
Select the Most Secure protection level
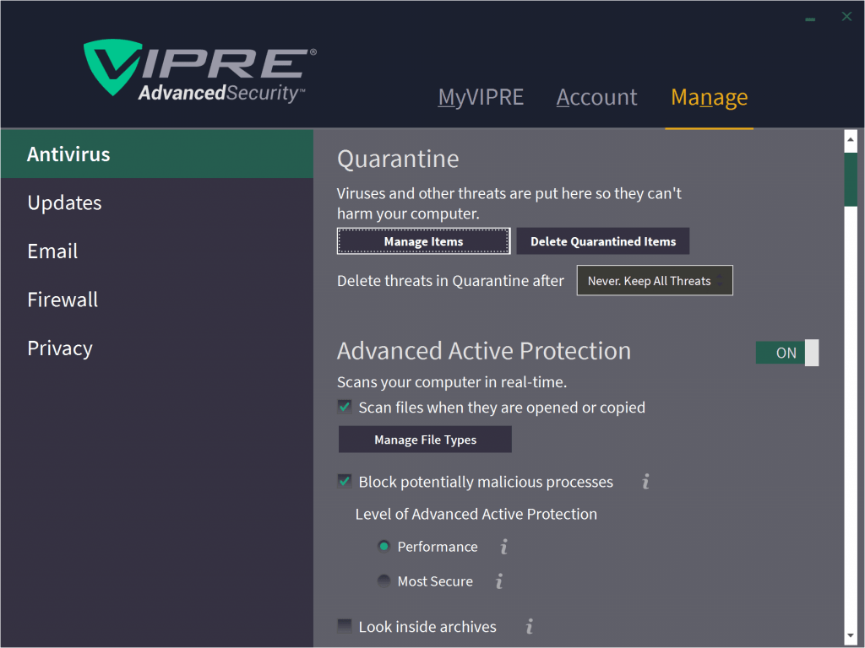[x=384, y=580]
